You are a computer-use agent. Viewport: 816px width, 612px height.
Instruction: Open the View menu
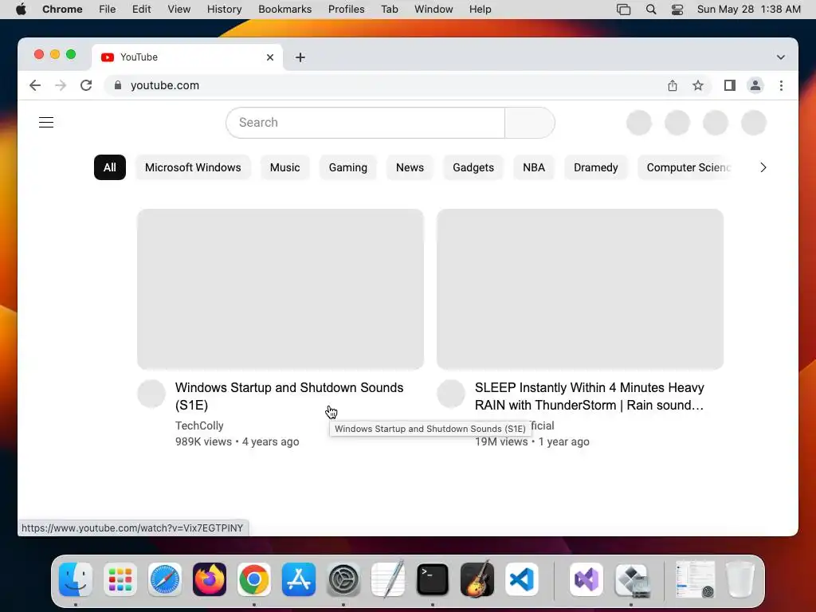click(x=179, y=10)
